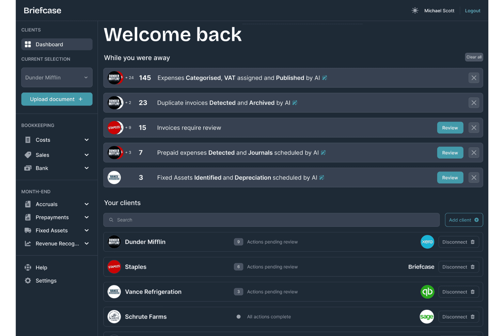Expand the Revenue Recog... menu chevron
This screenshot has height=336, width=504.
[x=86, y=244]
